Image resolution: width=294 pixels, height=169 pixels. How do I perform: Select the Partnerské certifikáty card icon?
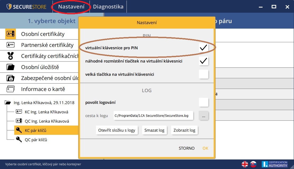coord(10,45)
